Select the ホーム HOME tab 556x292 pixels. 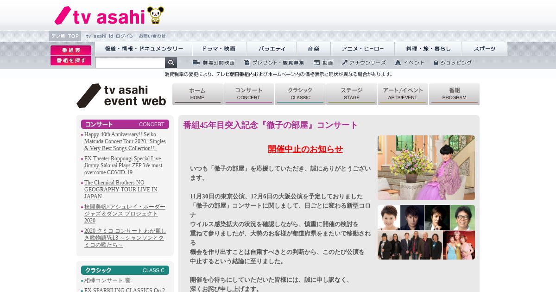coord(197,94)
